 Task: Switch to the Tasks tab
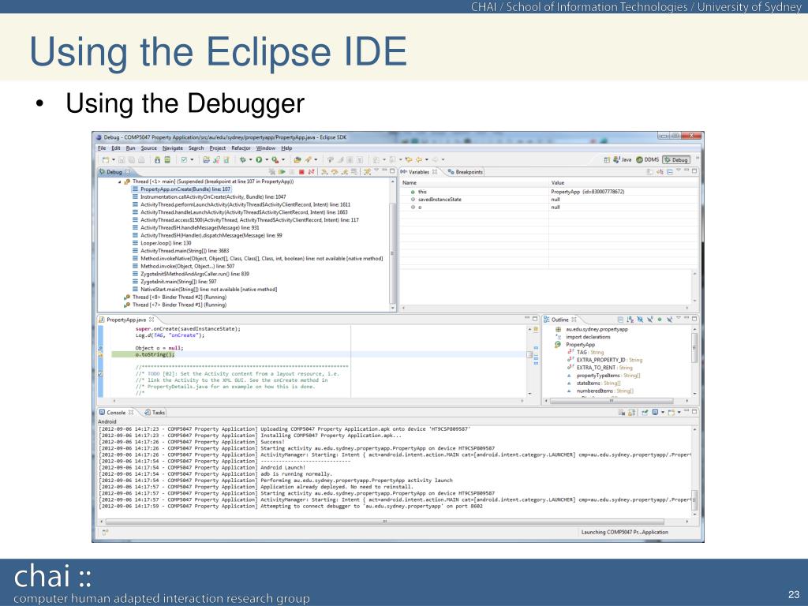tap(155, 412)
